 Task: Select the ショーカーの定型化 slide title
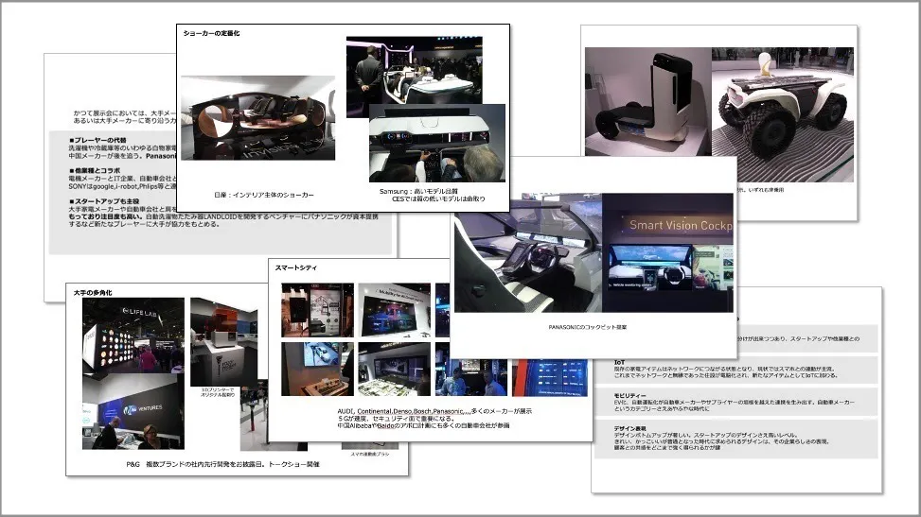point(211,34)
